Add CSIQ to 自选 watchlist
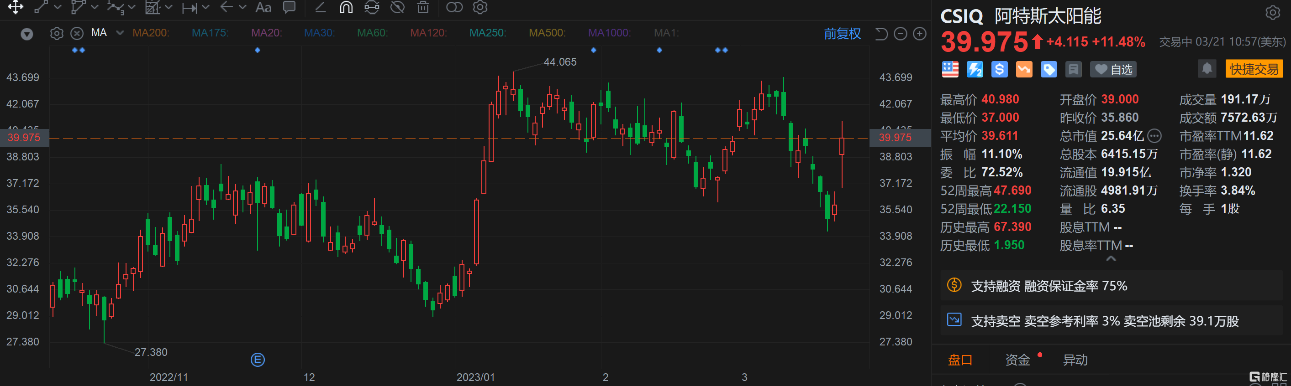Screen dimensions: 1291x386 click(x=1113, y=70)
